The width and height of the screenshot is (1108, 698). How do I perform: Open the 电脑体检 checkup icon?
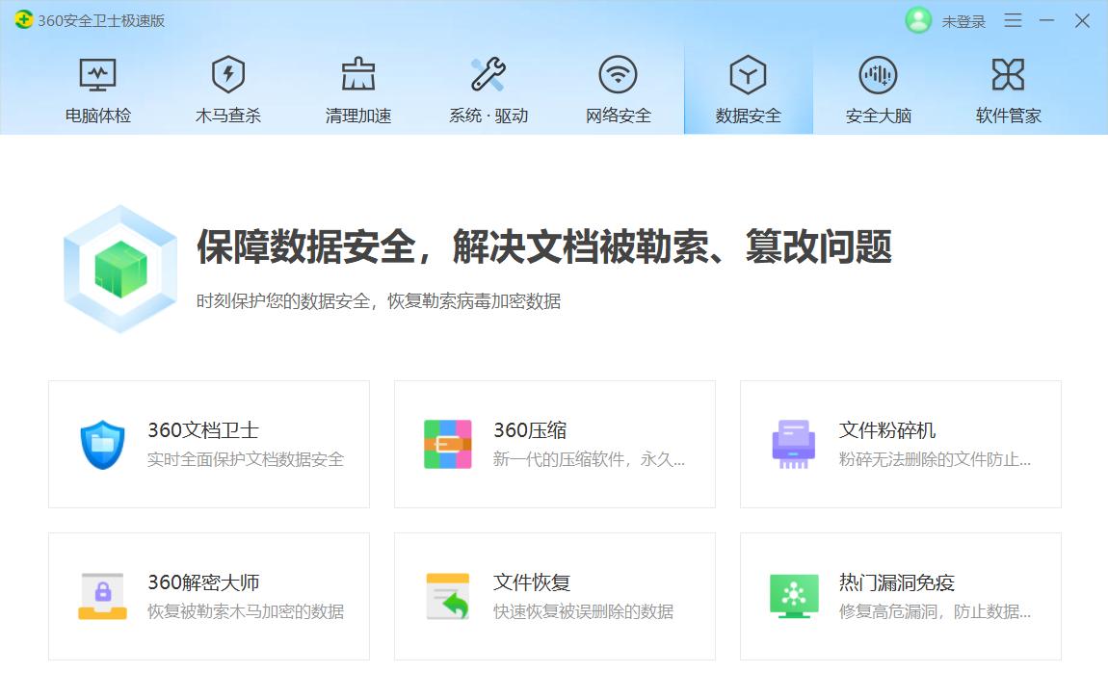(96, 74)
